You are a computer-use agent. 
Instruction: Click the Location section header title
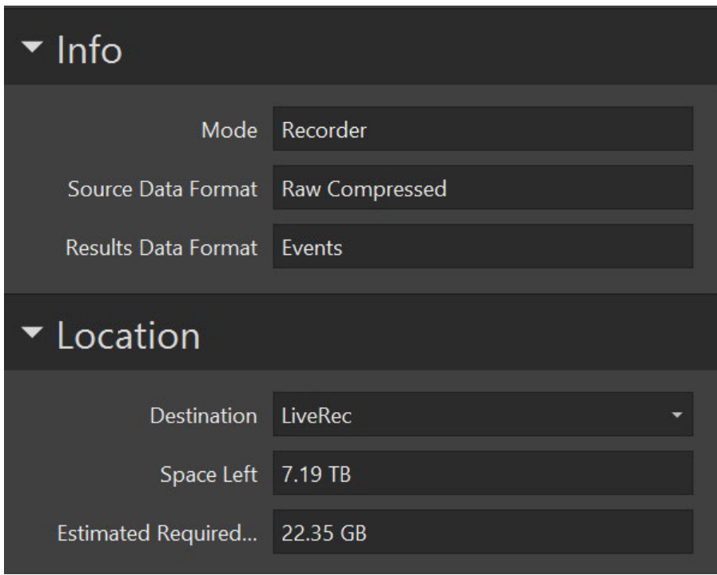129,335
